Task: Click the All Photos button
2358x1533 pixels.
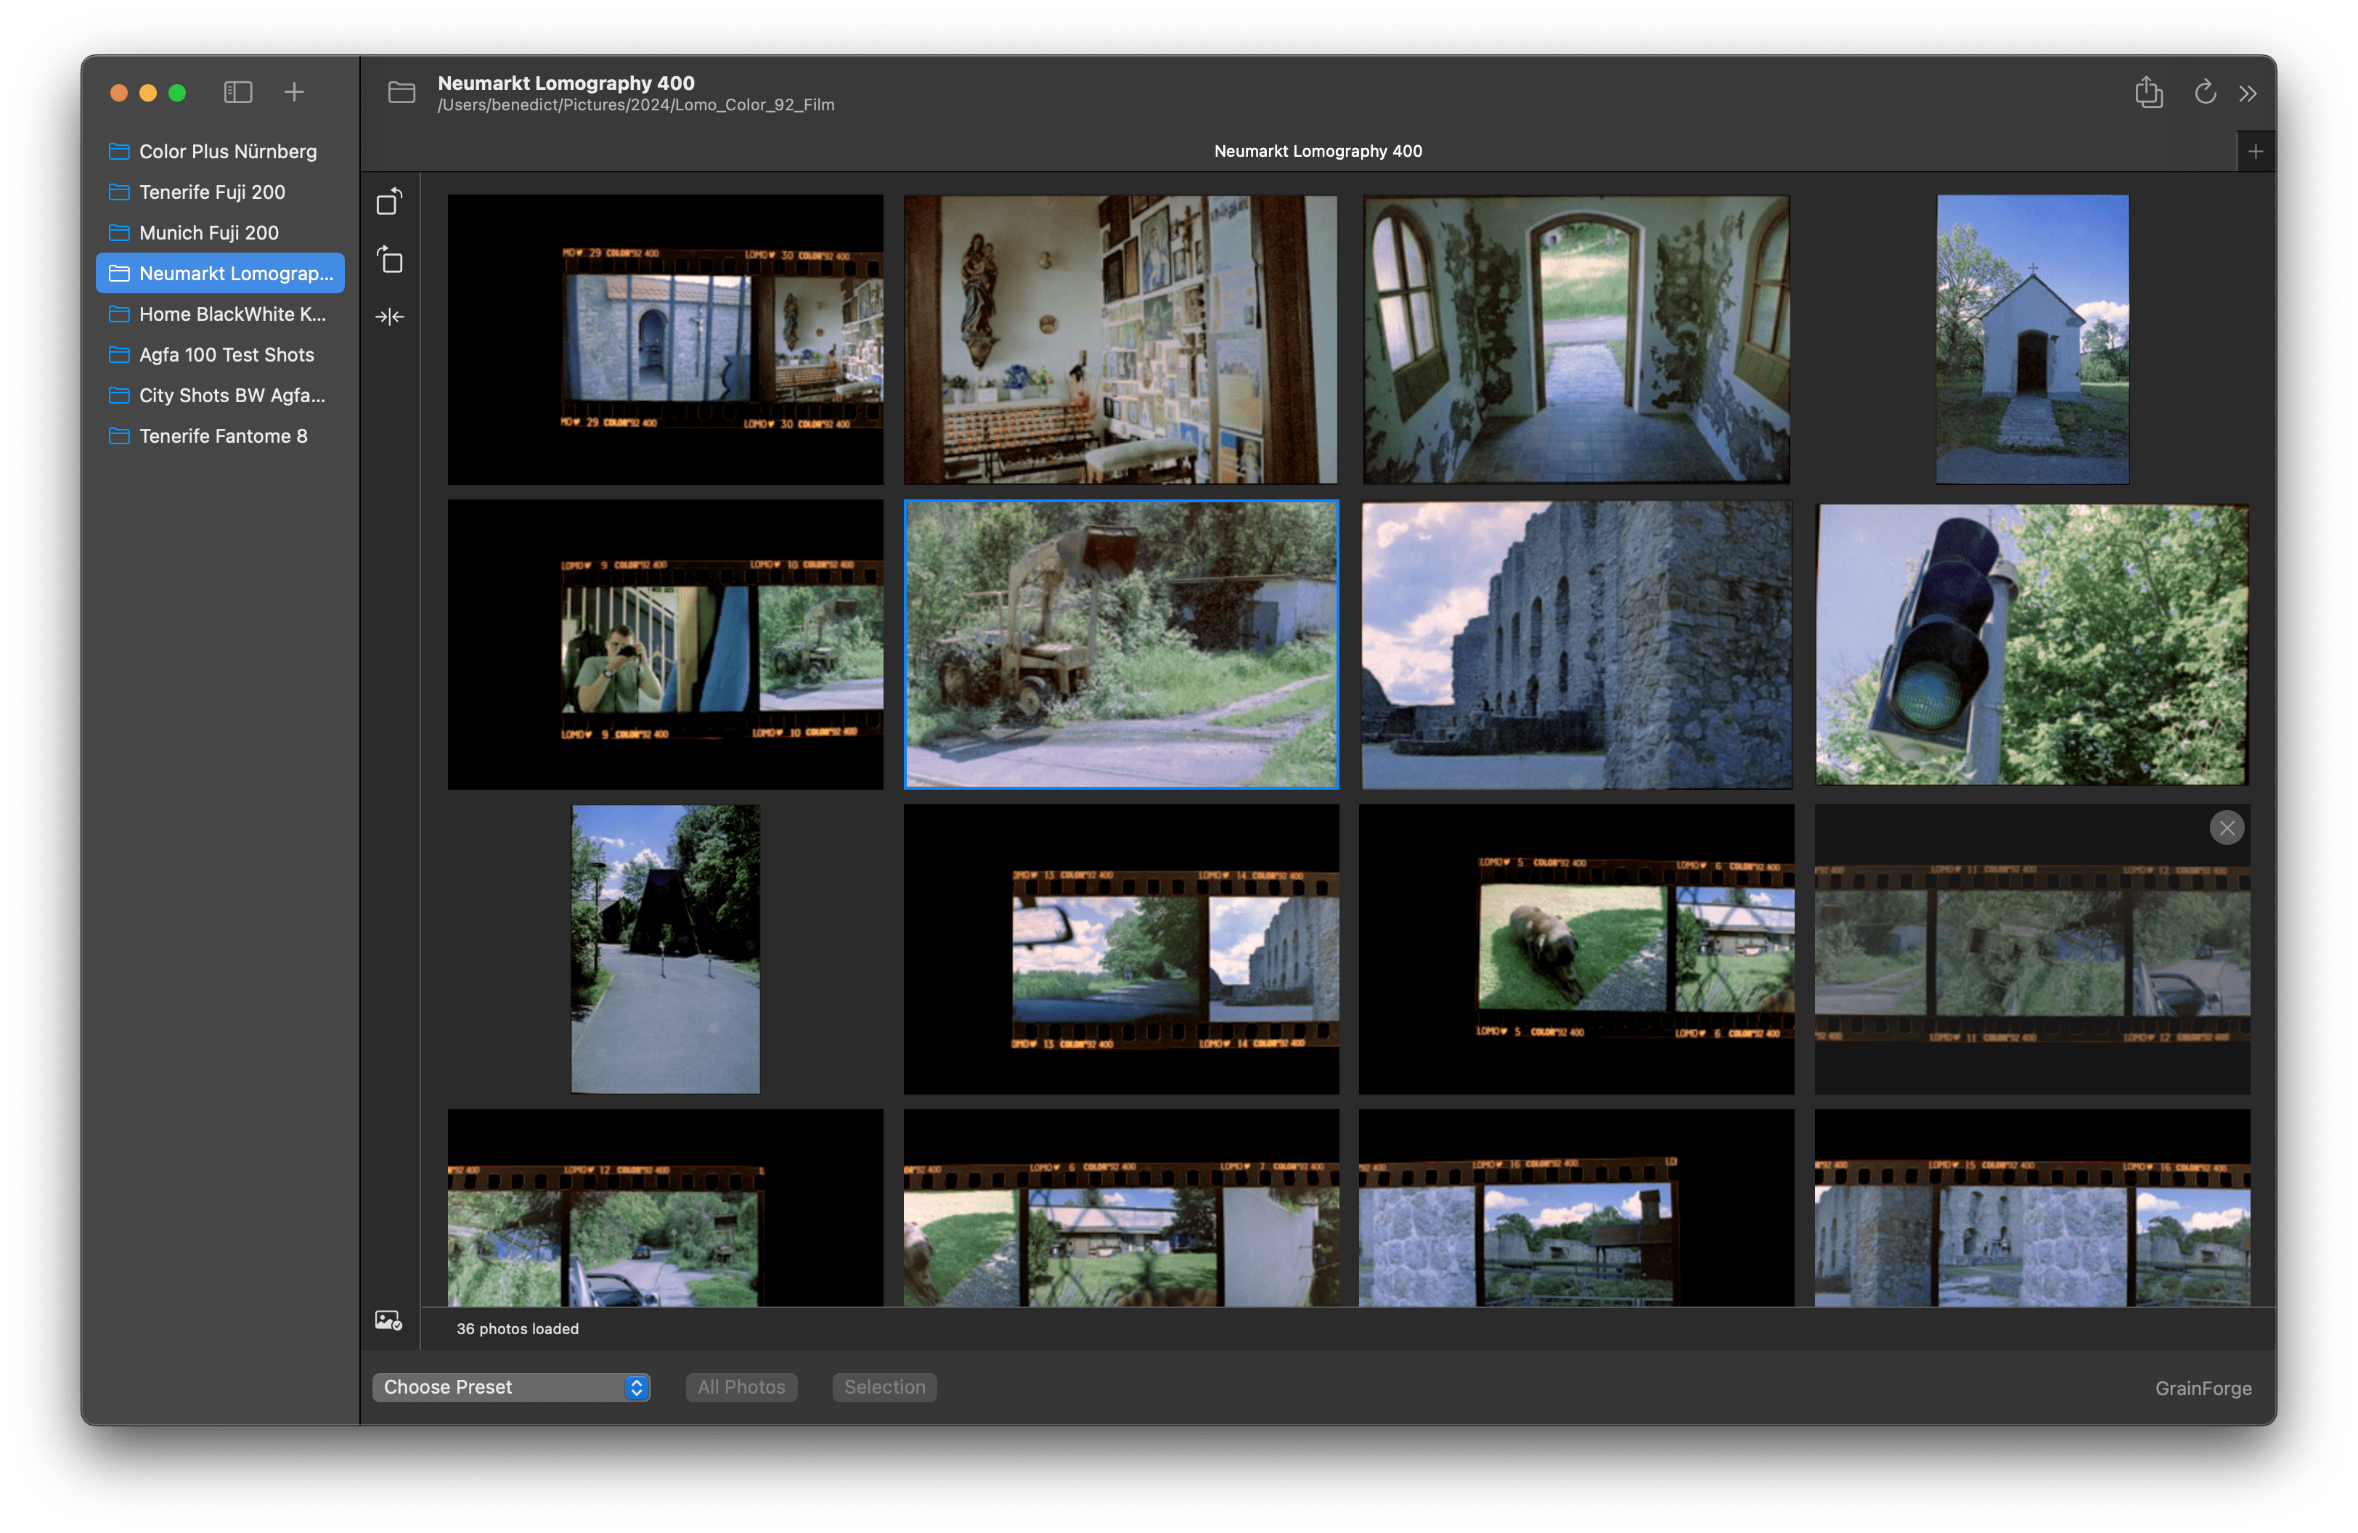Action: tap(741, 1386)
